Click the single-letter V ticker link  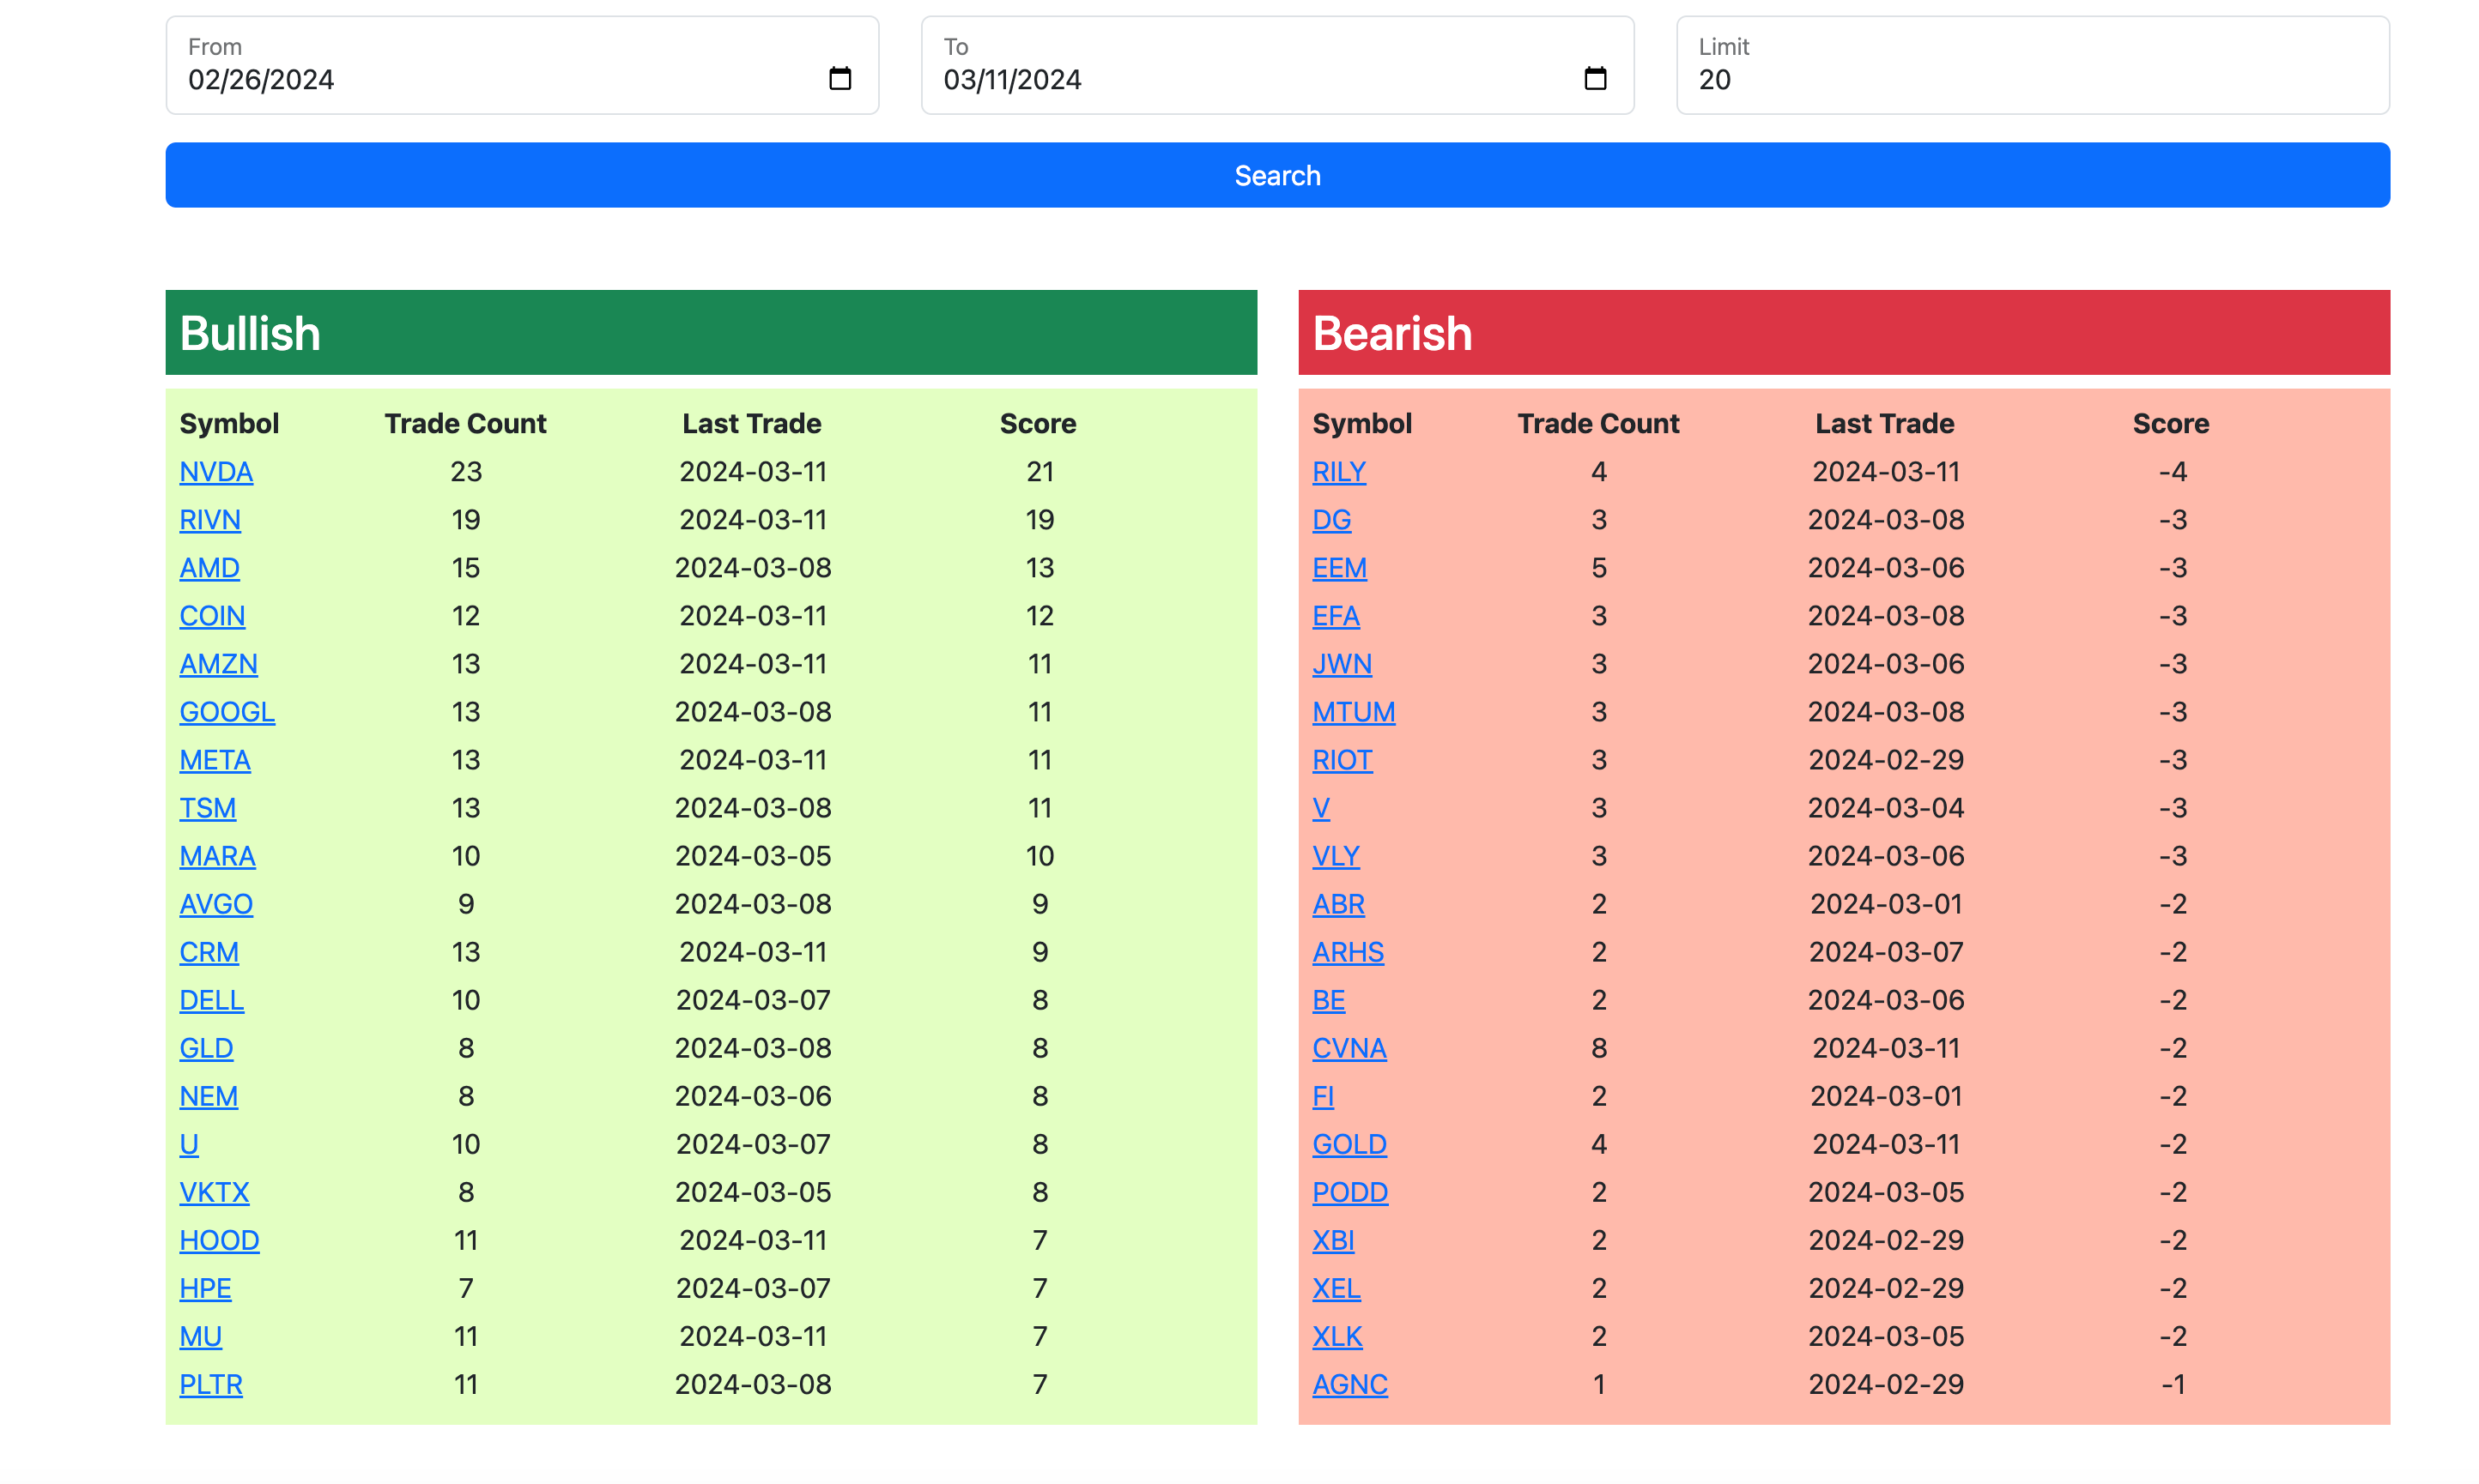pos(1320,808)
